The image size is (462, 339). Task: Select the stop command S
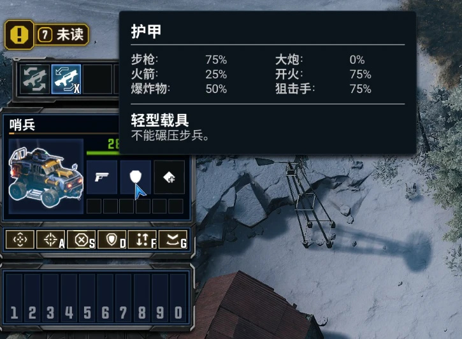tap(82, 240)
